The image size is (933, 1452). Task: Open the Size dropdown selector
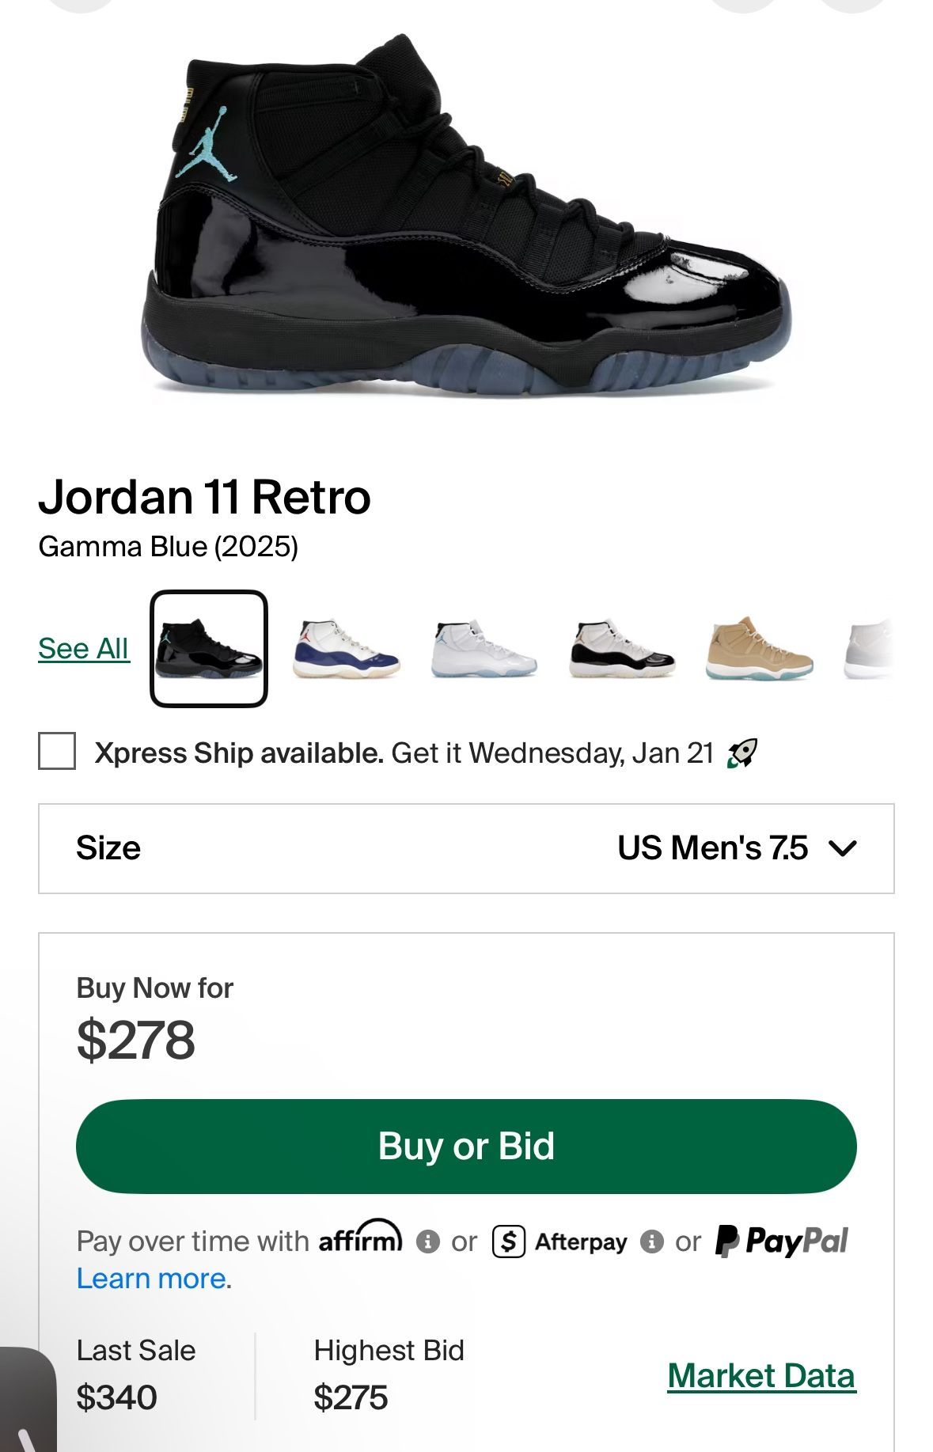[466, 848]
